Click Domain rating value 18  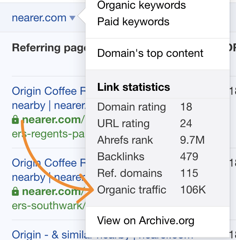(186, 107)
